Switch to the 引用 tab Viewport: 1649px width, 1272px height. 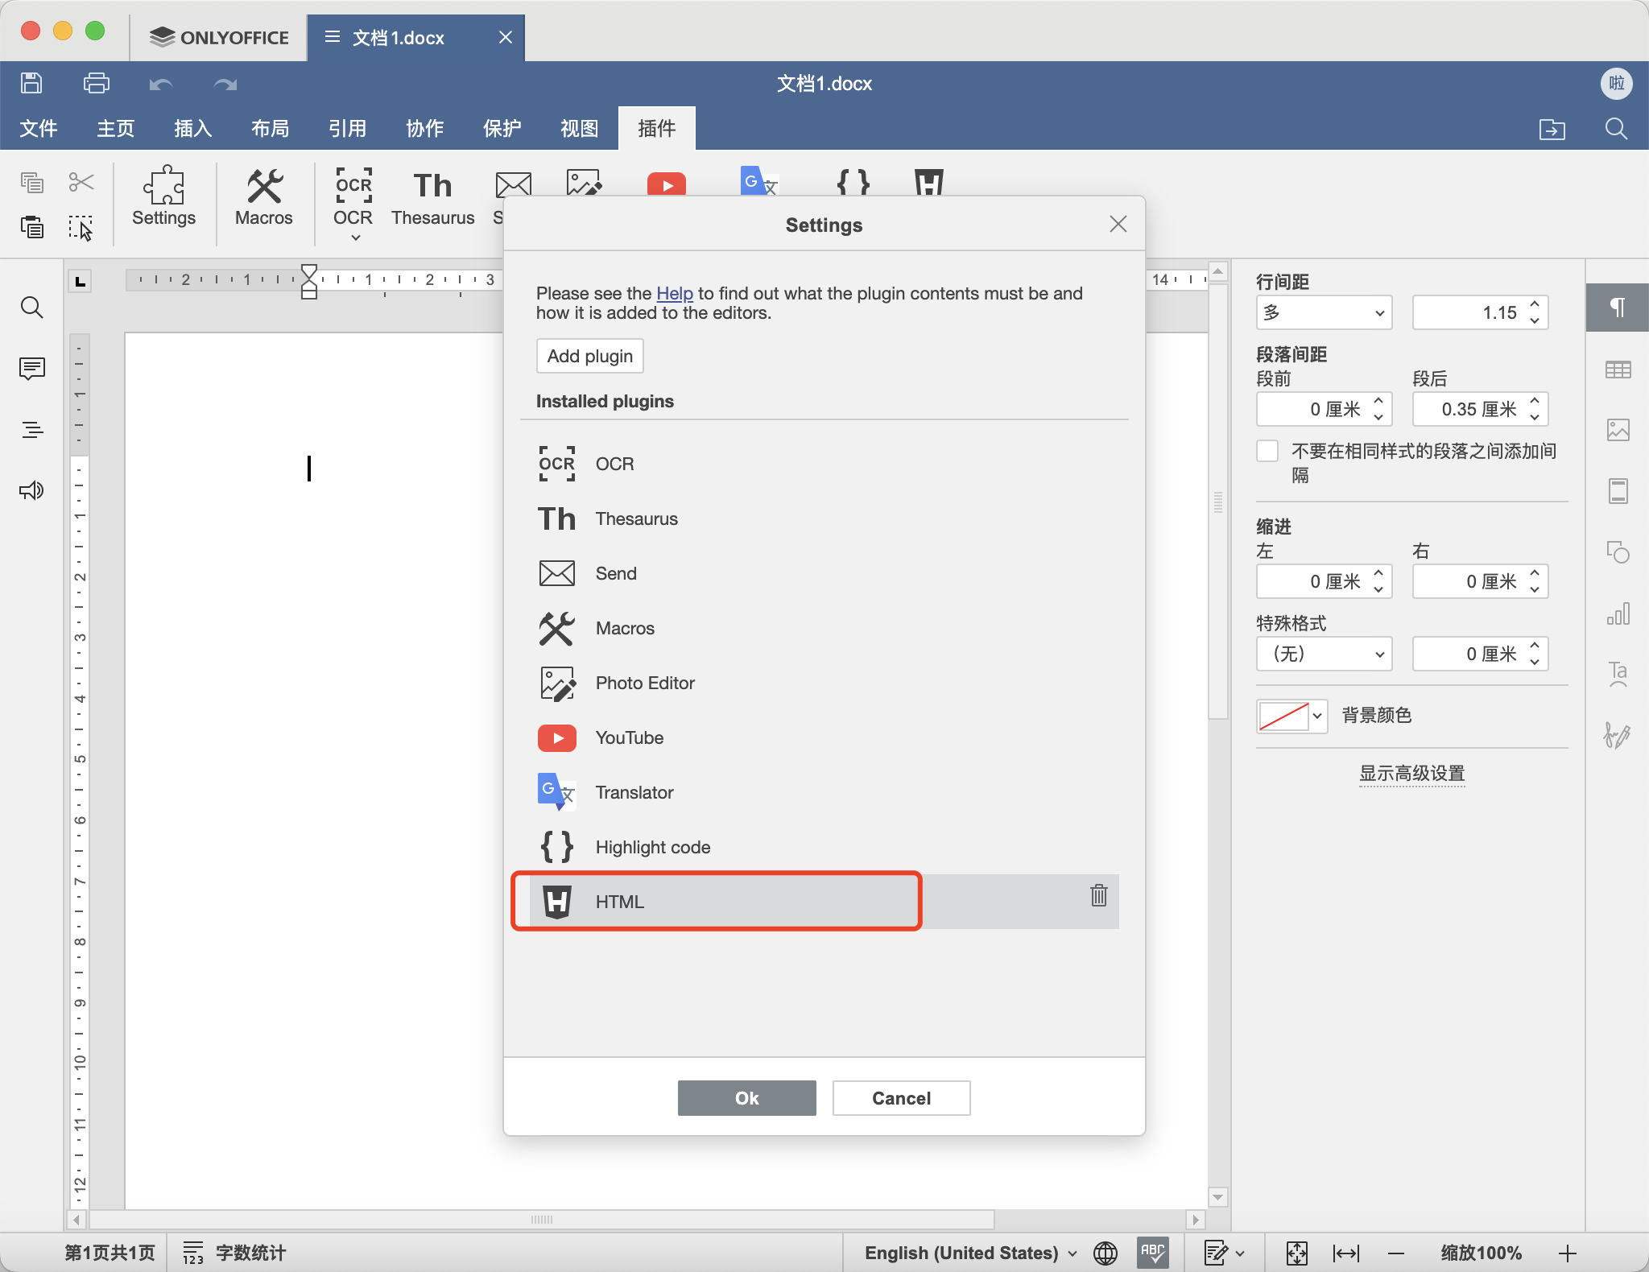point(348,128)
